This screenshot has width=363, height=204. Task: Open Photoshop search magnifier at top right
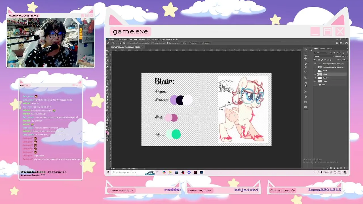tap(337, 43)
